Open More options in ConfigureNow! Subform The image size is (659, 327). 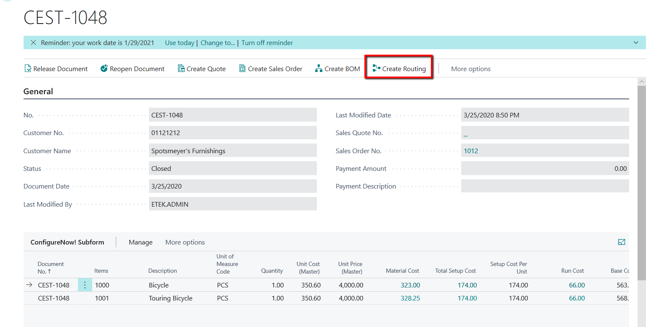(185, 242)
